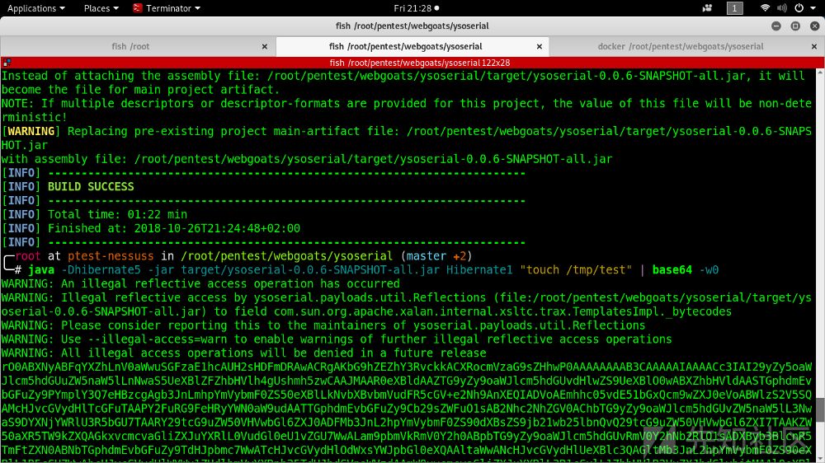825x463 pixels.
Task: Close the active fish ysoserial tab
Action: pyautogui.click(x=540, y=47)
